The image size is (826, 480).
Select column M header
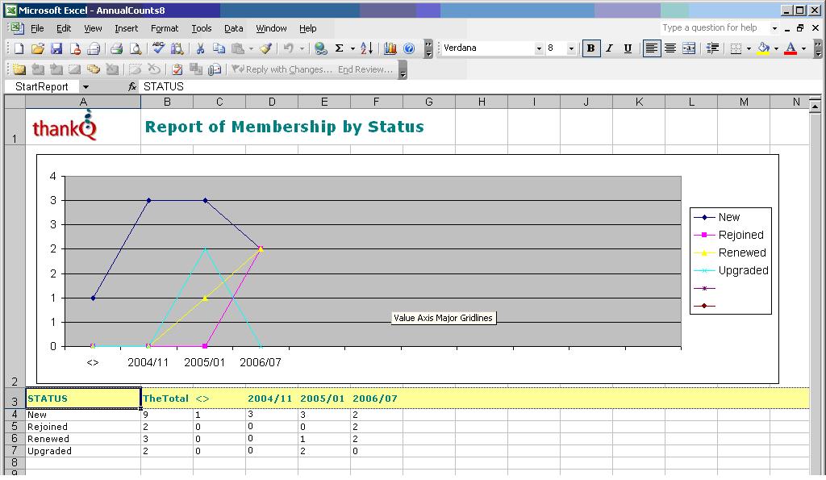[x=744, y=102]
